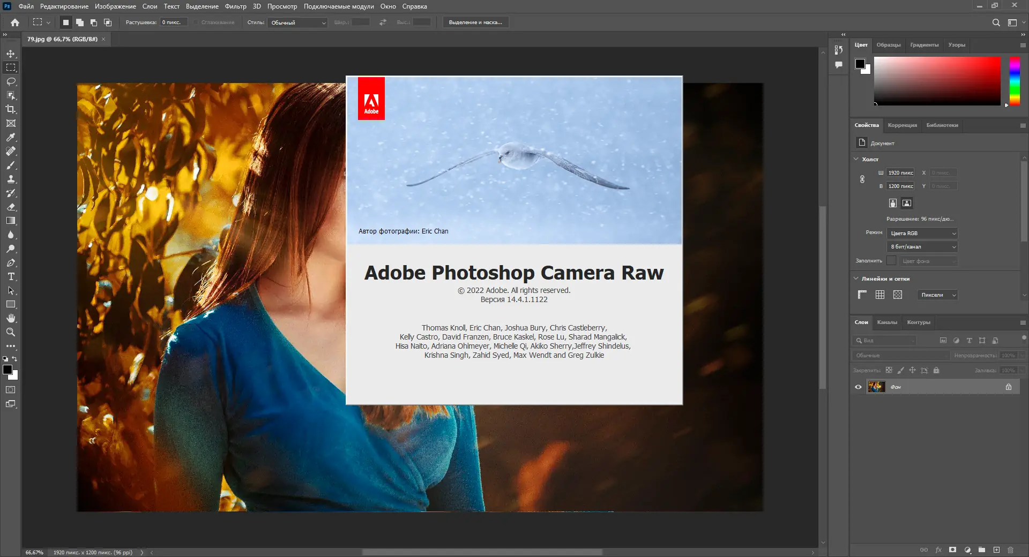Select the Eyedropper tool
Screen dimensions: 1029x557
point(11,137)
